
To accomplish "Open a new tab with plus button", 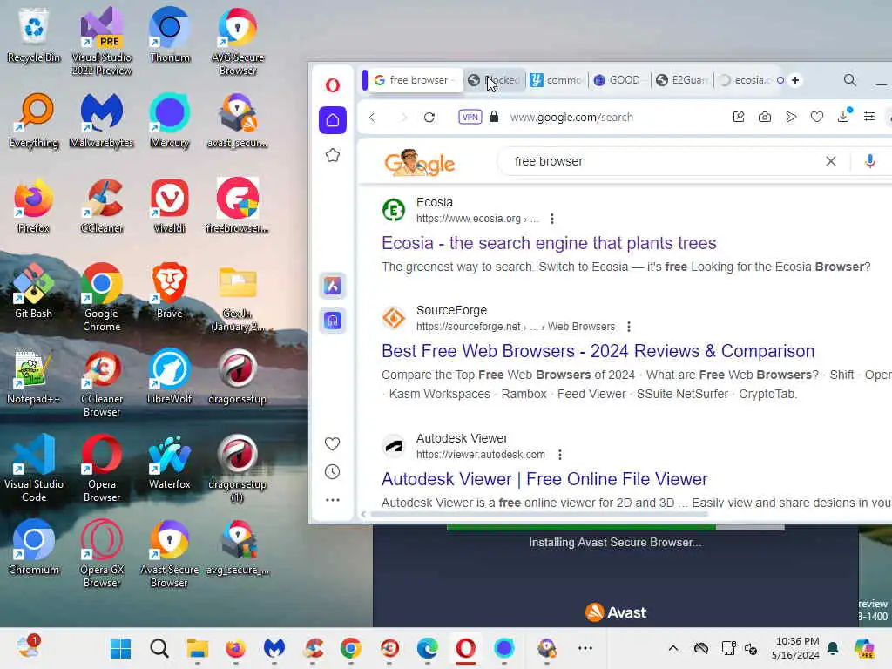I will click(795, 80).
